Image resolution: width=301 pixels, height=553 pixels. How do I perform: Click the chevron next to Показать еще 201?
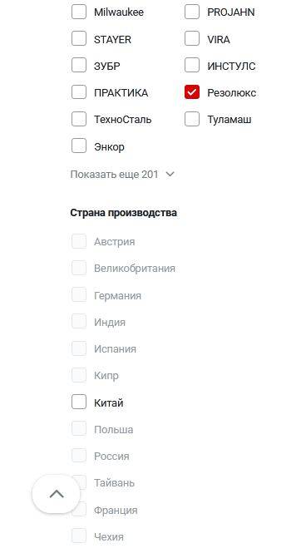[x=170, y=175]
